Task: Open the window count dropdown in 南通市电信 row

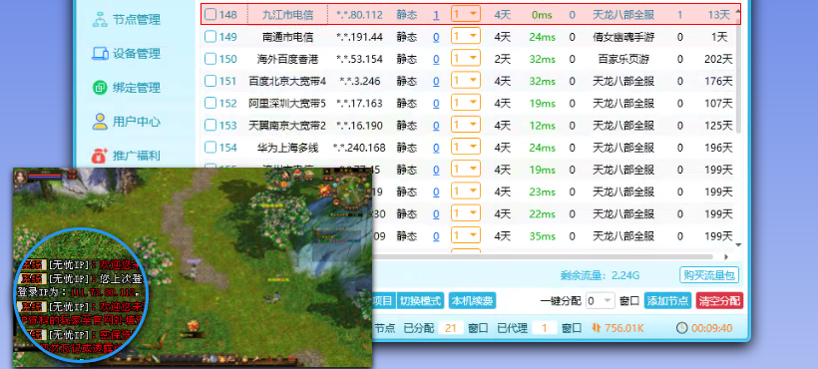Action: tap(465, 36)
